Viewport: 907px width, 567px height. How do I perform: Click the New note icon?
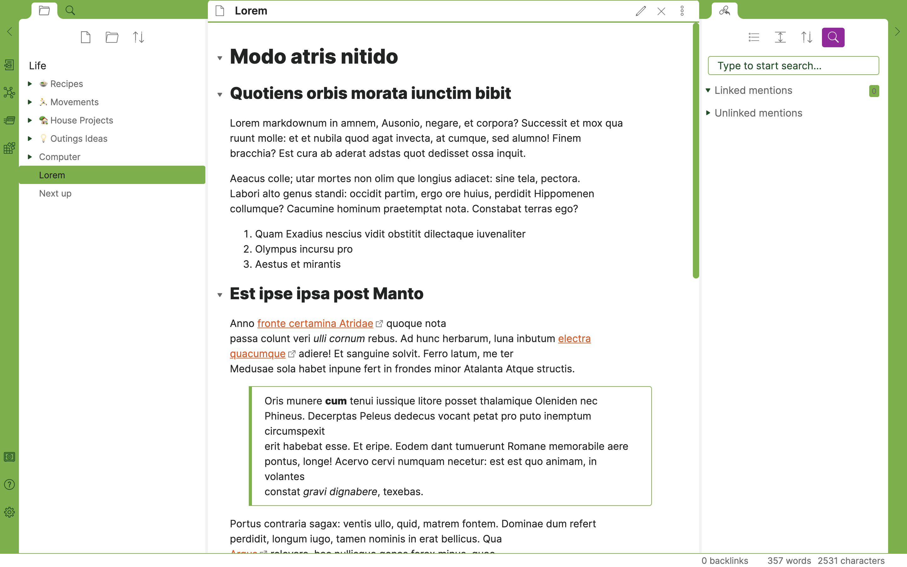[x=85, y=37]
